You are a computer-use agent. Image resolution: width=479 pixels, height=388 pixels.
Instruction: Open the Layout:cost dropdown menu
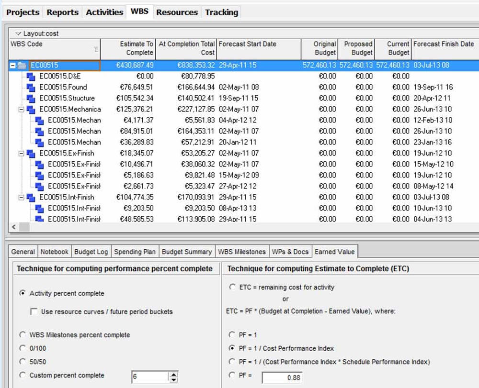(18, 34)
